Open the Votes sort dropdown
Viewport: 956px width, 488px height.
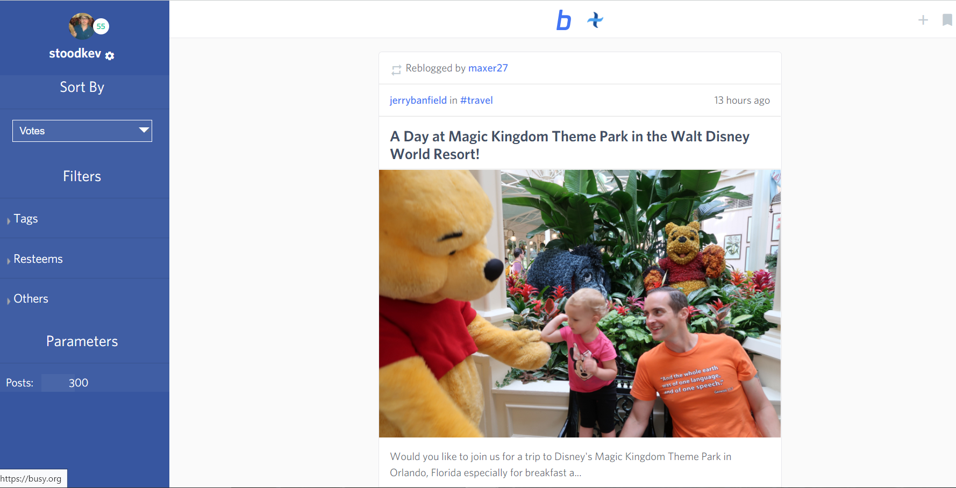click(82, 131)
